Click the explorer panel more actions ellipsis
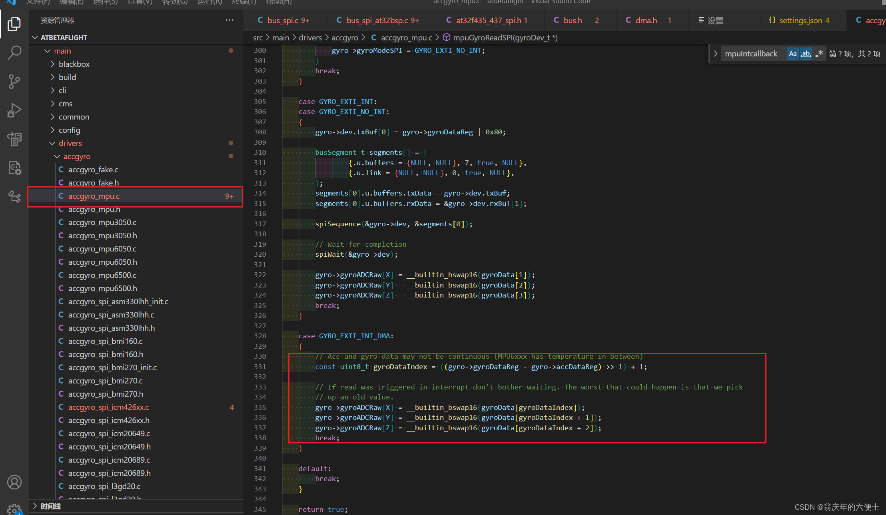 (229, 20)
